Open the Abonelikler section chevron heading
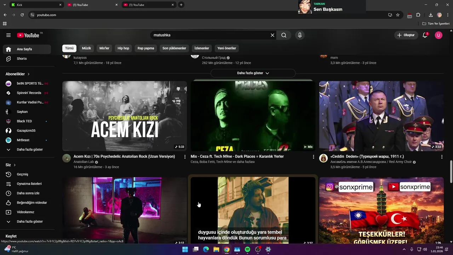Viewport: 453px width, 255px height. click(x=18, y=74)
